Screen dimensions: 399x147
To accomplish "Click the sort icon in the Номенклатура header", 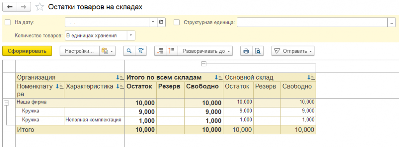I will click(x=59, y=87).
